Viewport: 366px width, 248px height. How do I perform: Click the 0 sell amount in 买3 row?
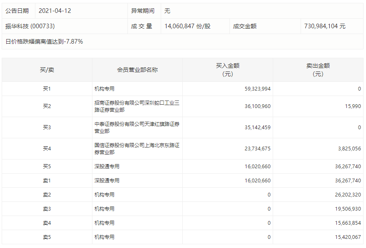point(359,128)
